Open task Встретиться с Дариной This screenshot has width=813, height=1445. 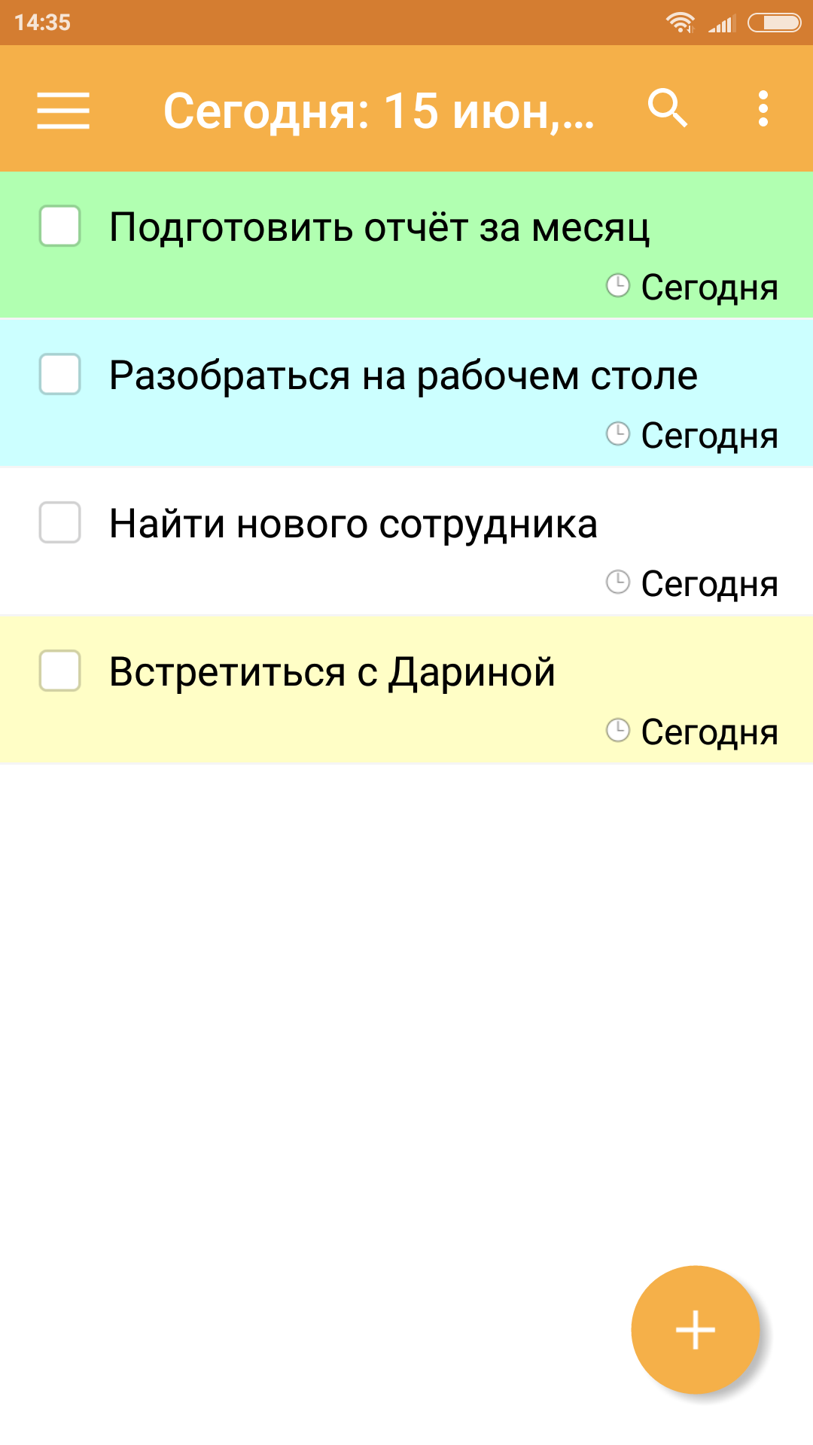[x=332, y=672]
